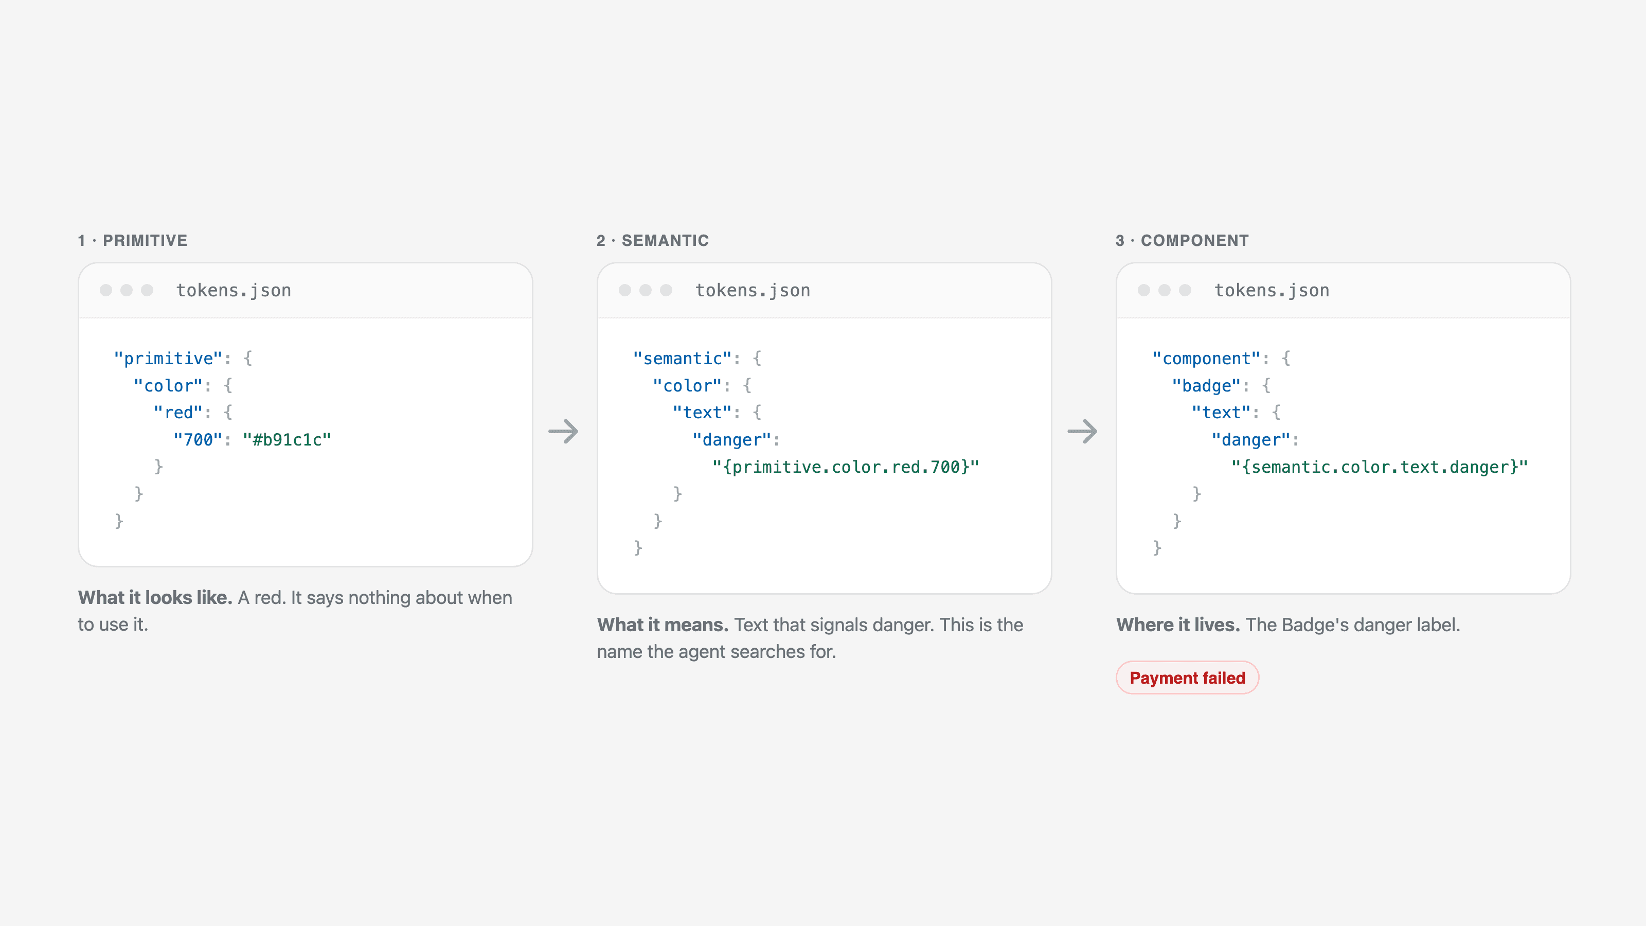Click the 'Payment failed' danger badge

pos(1187,678)
